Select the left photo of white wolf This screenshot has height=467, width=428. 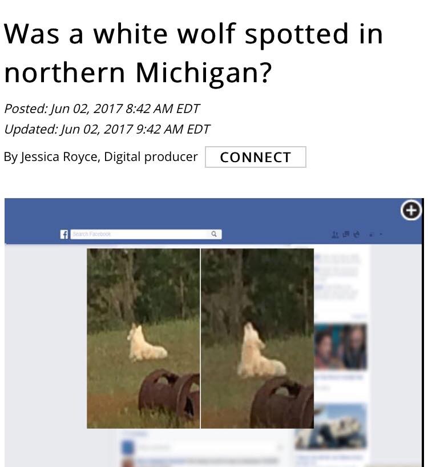pos(143,339)
